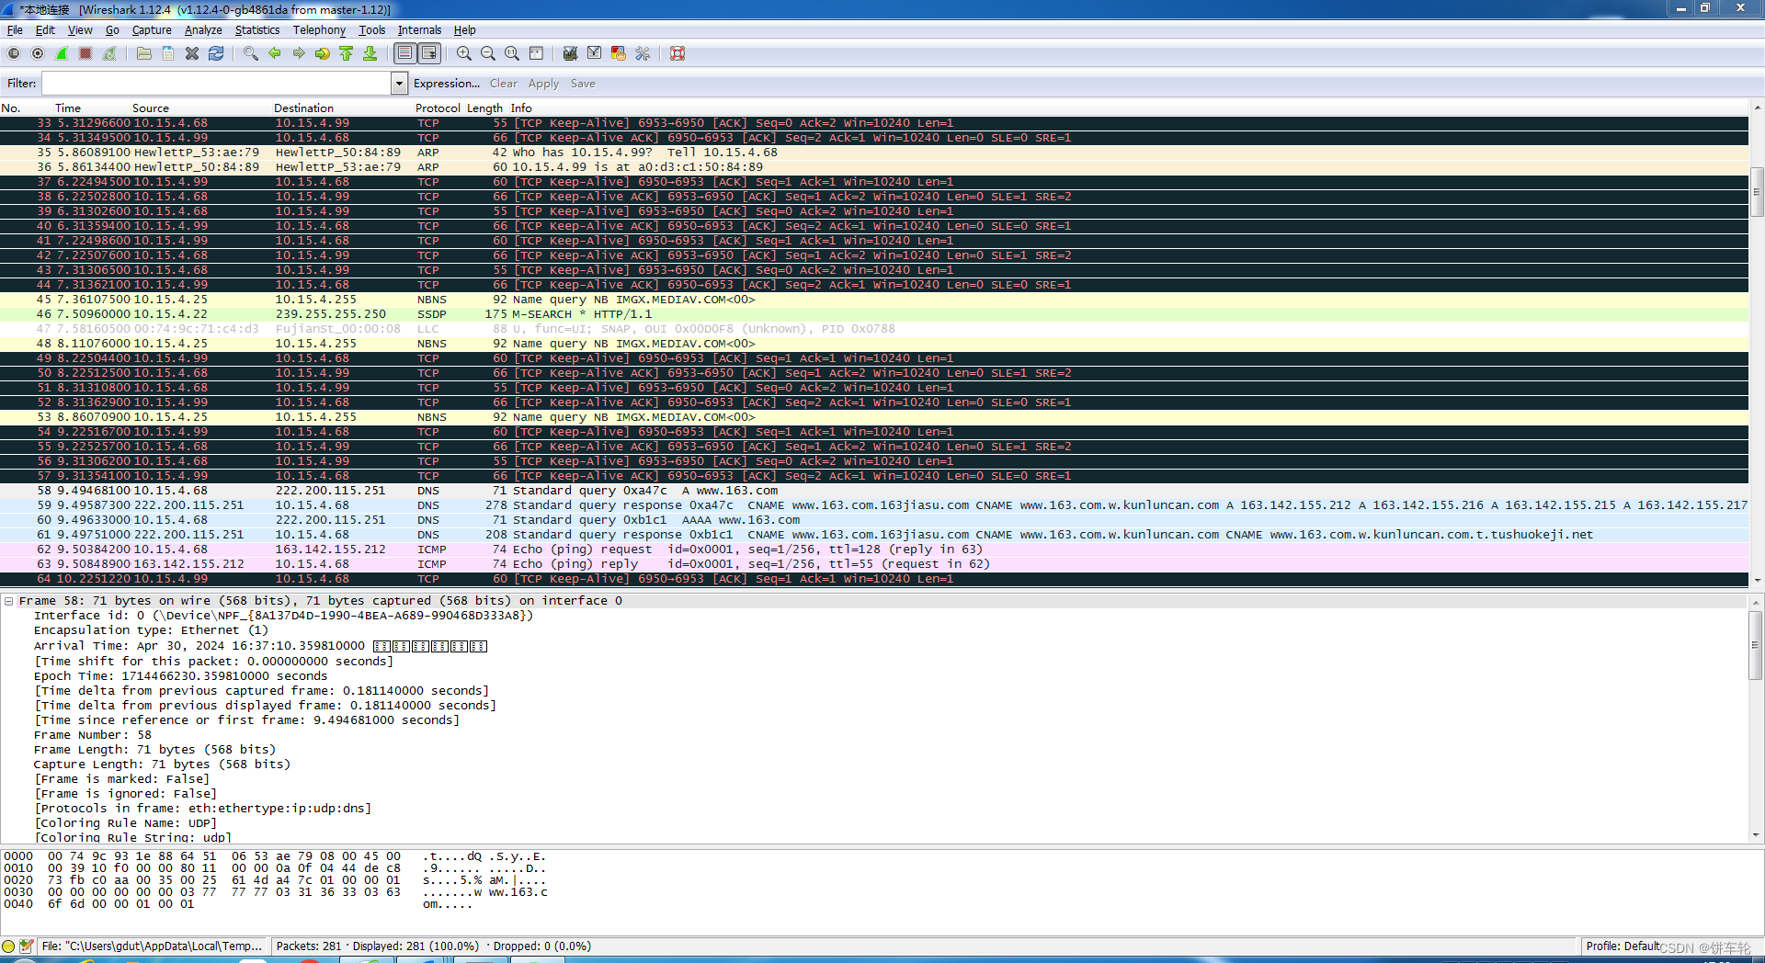Edit capture comments status bar icon
1765x963 pixels.
[x=26, y=946]
